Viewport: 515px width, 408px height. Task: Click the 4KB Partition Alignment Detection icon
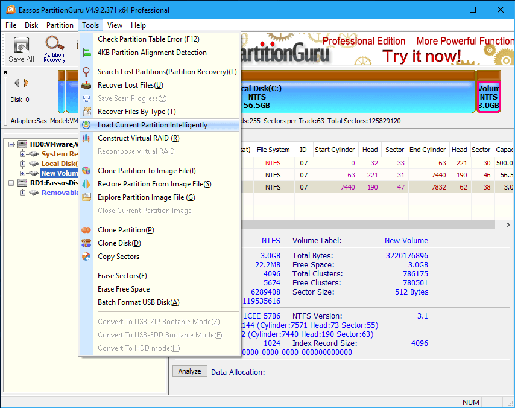86,53
